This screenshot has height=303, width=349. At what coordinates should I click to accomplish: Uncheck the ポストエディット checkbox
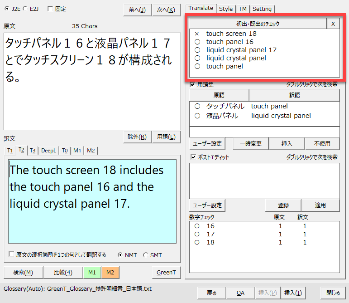(x=193, y=157)
